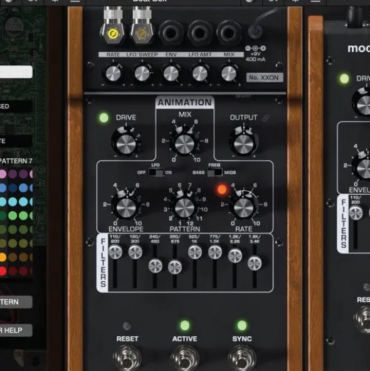Image resolution: width=370 pixels, height=371 pixels.
Task: Click the small ENV knob on the top panel
Action: coord(171,73)
